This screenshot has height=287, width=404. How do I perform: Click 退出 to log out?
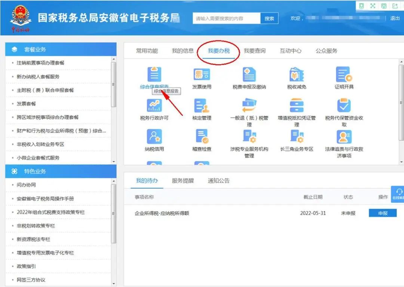pyautogui.click(x=395, y=18)
